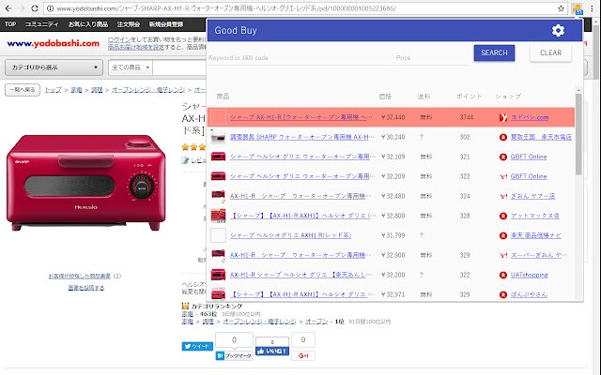The height and width of the screenshot is (375, 601).
Task: Click product thumbnail in the ¥32,109 row
Action: tap(218, 157)
